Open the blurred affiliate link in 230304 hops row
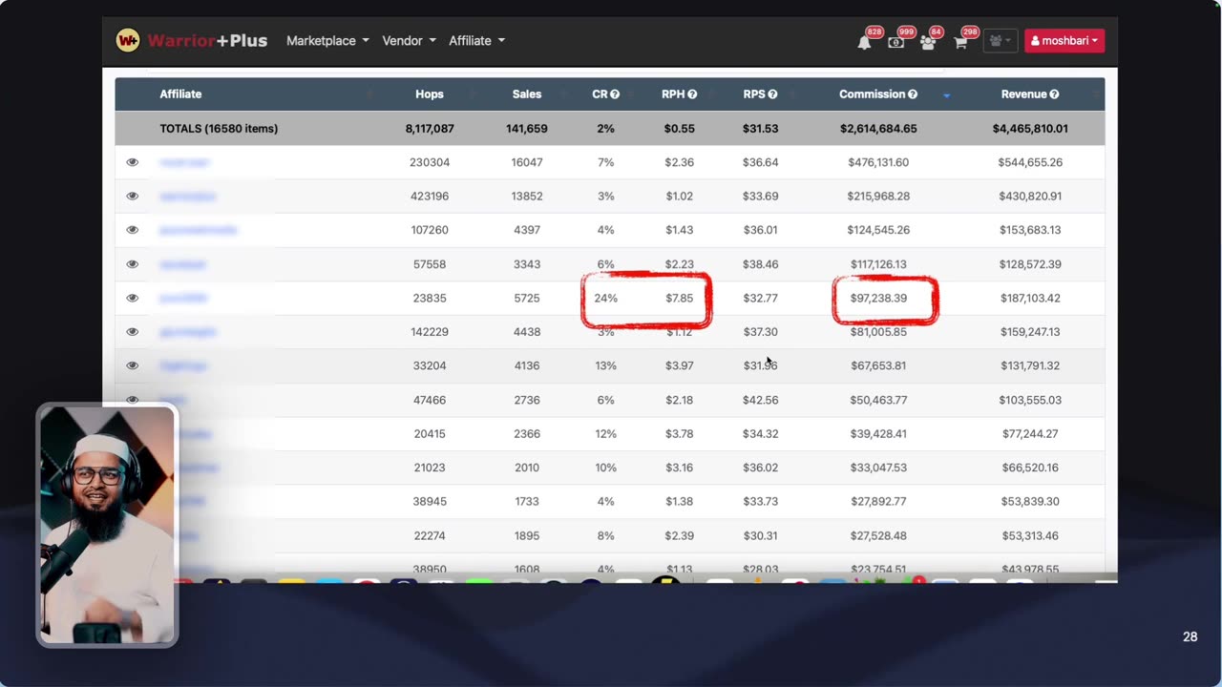Image resolution: width=1222 pixels, height=687 pixels. (x=184, y=162)
